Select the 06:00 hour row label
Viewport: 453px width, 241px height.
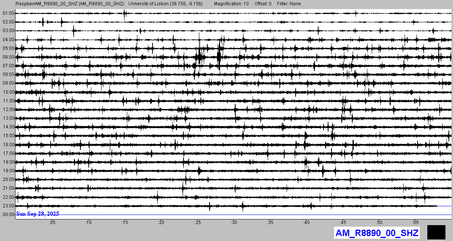8,57
